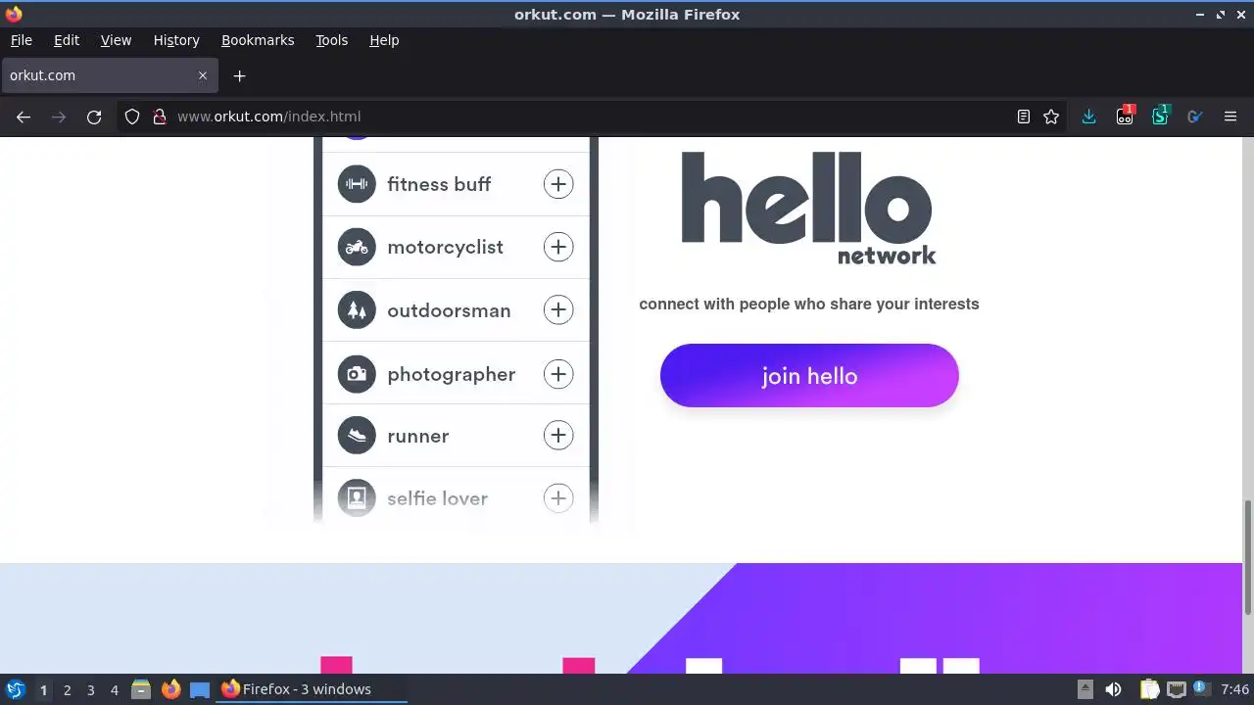The height and width of the screenshot is (705, 1254).
Task: Open extension icon with red badge
Action: (1125, 116)
